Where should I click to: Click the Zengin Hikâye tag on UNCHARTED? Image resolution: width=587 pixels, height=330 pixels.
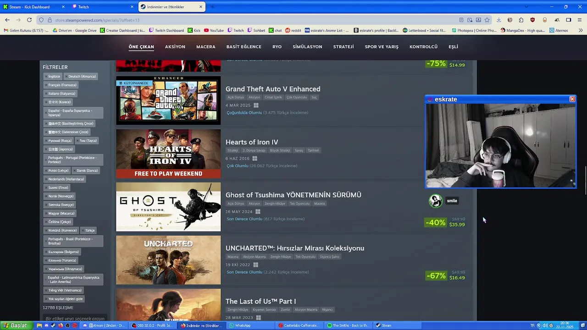pos(280,257)
